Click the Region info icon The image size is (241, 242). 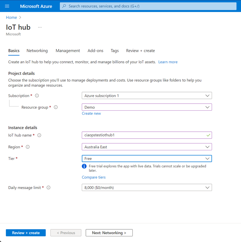point(28,147)
